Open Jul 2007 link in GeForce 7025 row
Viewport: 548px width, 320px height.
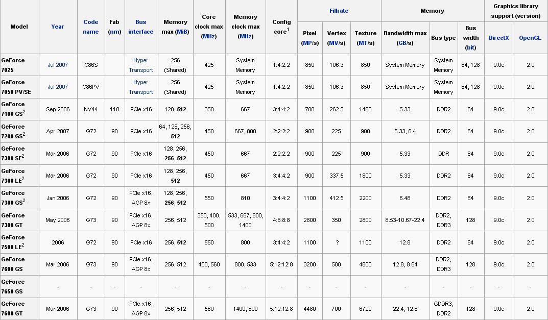58,65
